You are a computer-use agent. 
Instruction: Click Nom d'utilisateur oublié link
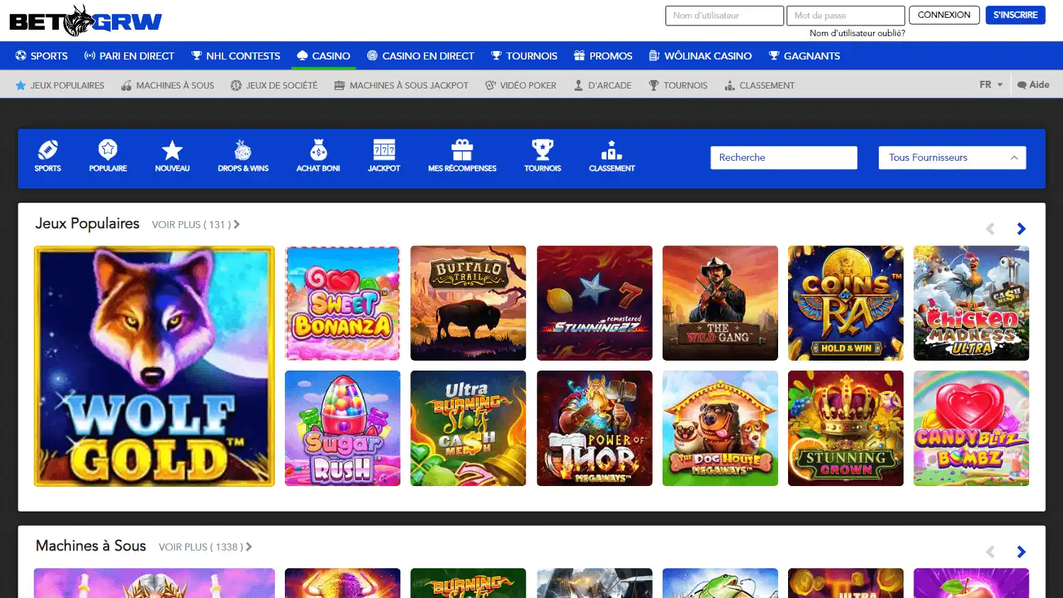tap(857, 33)
